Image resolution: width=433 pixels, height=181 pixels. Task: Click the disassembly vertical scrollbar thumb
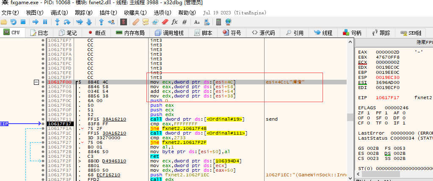(350, 117)
